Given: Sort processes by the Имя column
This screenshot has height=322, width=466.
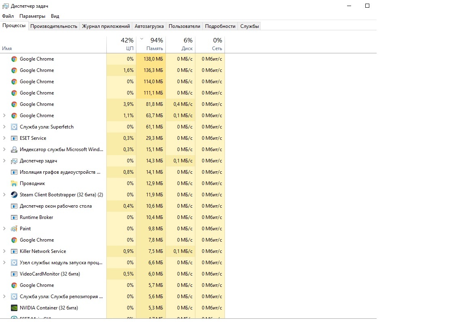Looking at the screenshot, I should [53, 44].
